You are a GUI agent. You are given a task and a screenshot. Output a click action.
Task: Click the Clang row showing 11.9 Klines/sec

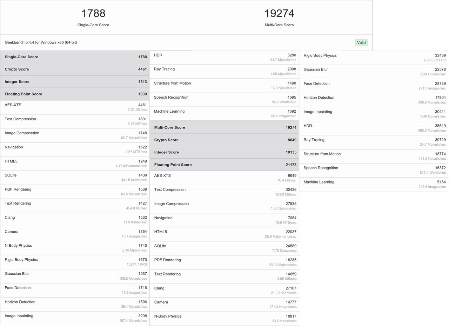[75, 220]
